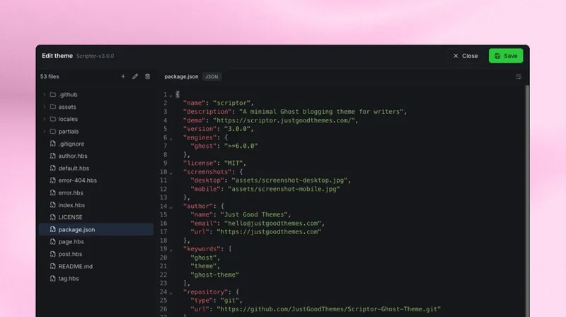The width and height of the screenshot is (566, 317).
Task: Click the file icon beside author.hbs
Action: 52,156
